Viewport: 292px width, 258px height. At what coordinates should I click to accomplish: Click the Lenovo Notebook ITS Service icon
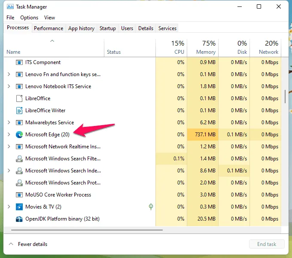pyautogui.click(x=19, y=86)
